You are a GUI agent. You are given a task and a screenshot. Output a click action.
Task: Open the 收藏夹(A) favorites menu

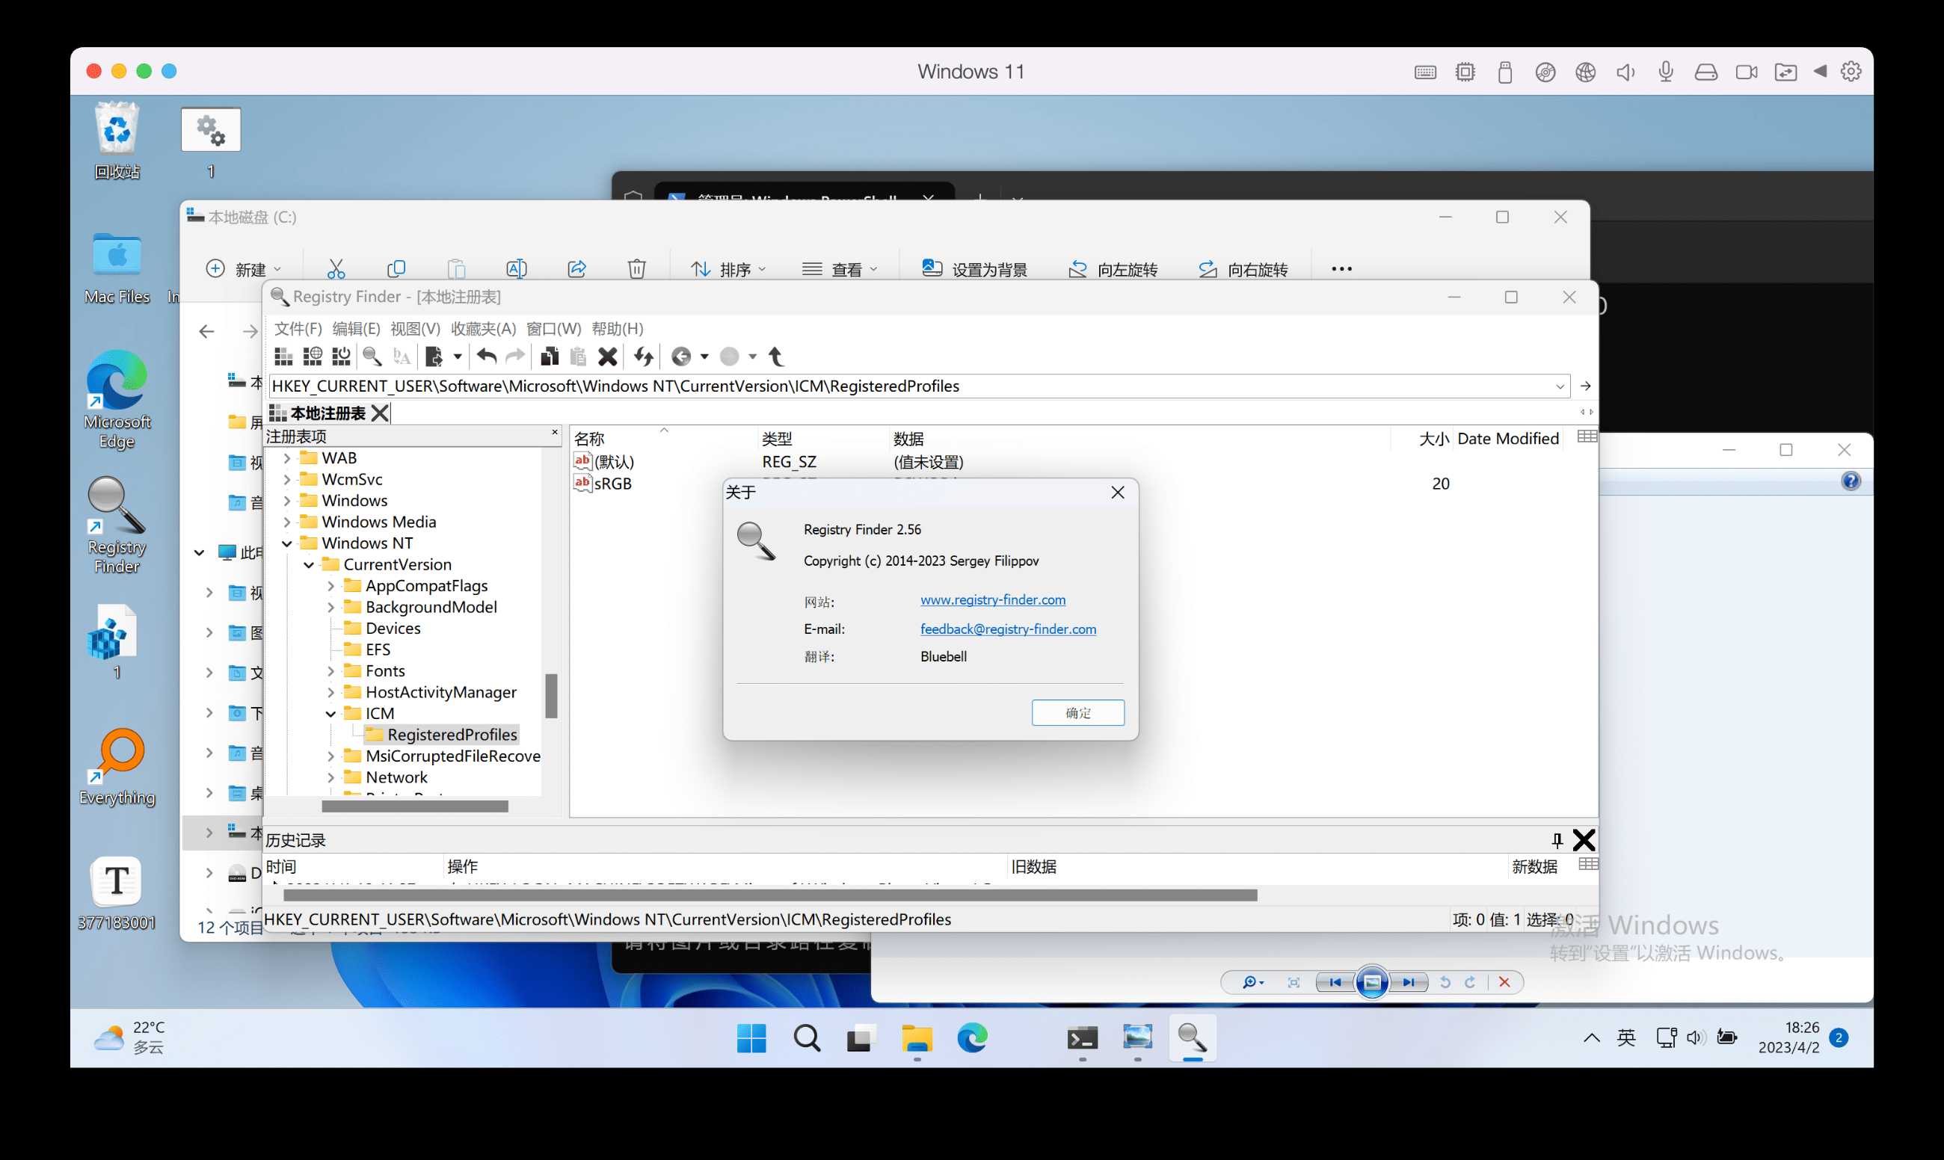483,328
